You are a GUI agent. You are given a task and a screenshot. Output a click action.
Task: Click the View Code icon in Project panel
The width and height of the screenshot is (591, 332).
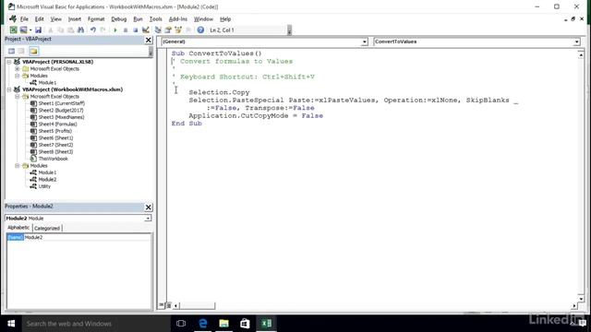pos(12,51)
